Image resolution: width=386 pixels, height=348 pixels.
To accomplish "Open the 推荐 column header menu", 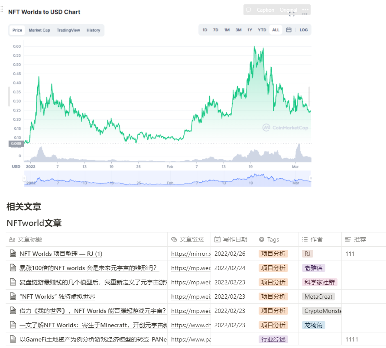I will (x=363, y=239).
